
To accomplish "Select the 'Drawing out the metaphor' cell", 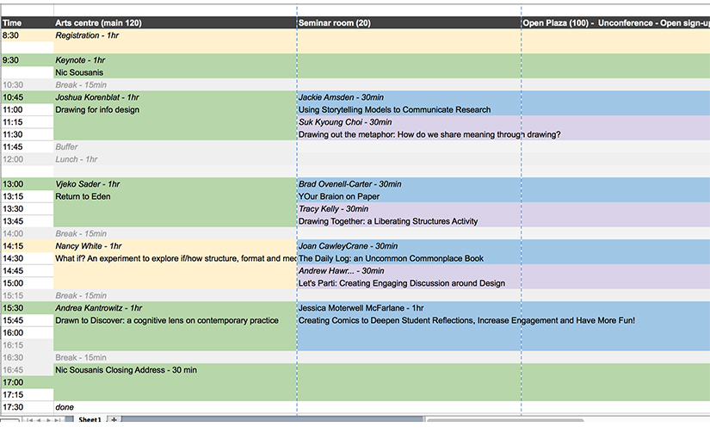I will [x=409, y=134].
